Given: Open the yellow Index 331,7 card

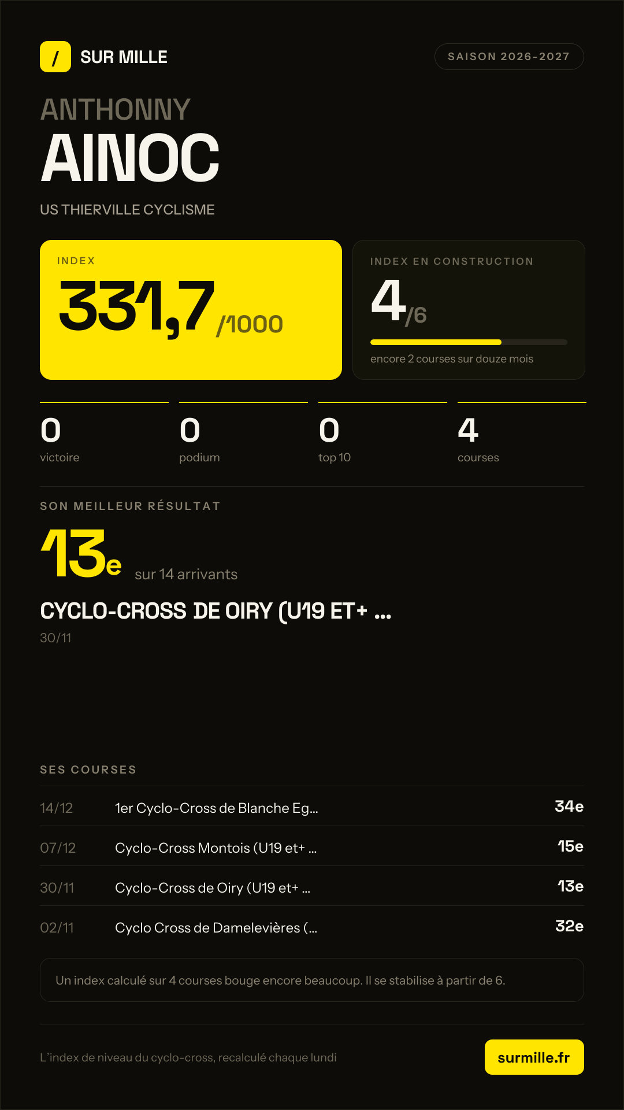Looking at the screenshot, I should point(191,310).
